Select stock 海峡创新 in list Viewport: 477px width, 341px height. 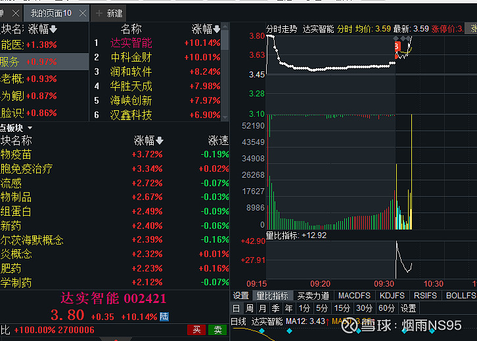coord(131,101)
